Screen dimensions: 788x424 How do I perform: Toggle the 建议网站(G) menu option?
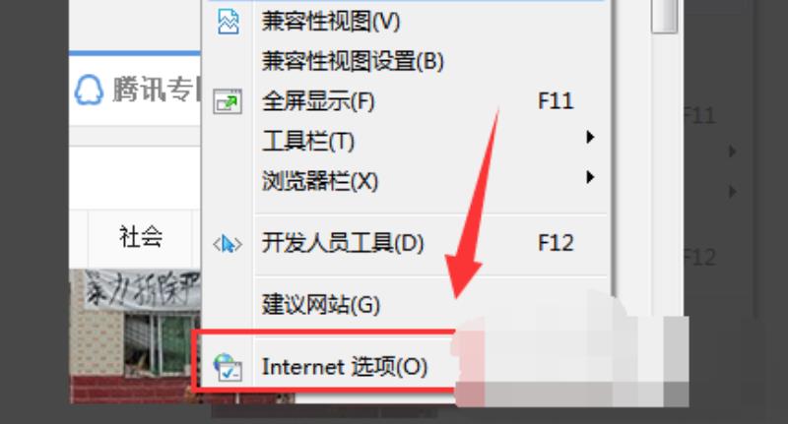click(x=321, y=304)
